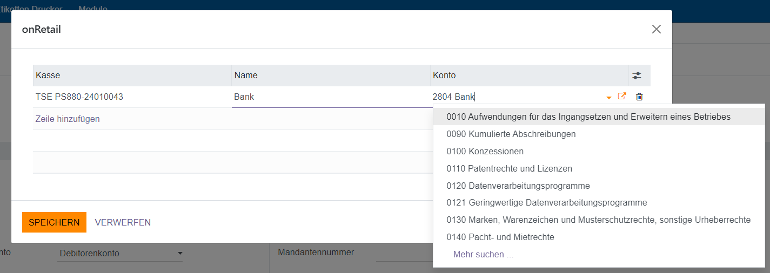
Task: Expand the Konto dropdown arrow
Action: 609,98
